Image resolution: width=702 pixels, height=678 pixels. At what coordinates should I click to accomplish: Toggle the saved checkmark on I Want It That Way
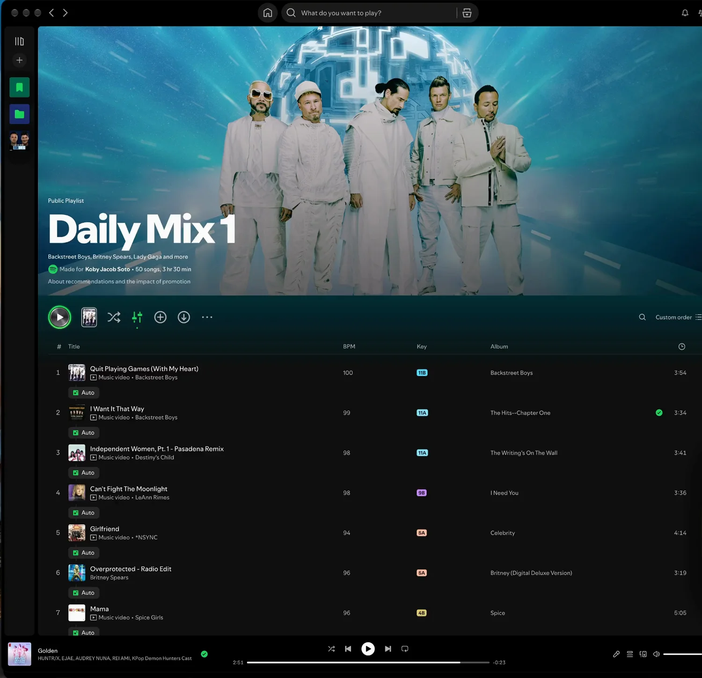[x=659, y=413]
